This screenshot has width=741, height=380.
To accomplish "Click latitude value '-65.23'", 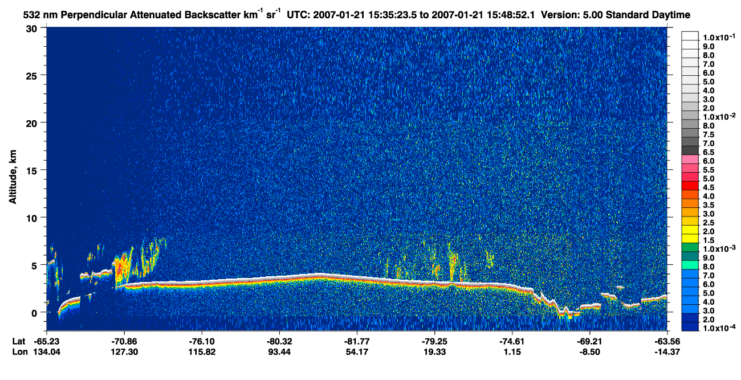I will coord(46,341).
